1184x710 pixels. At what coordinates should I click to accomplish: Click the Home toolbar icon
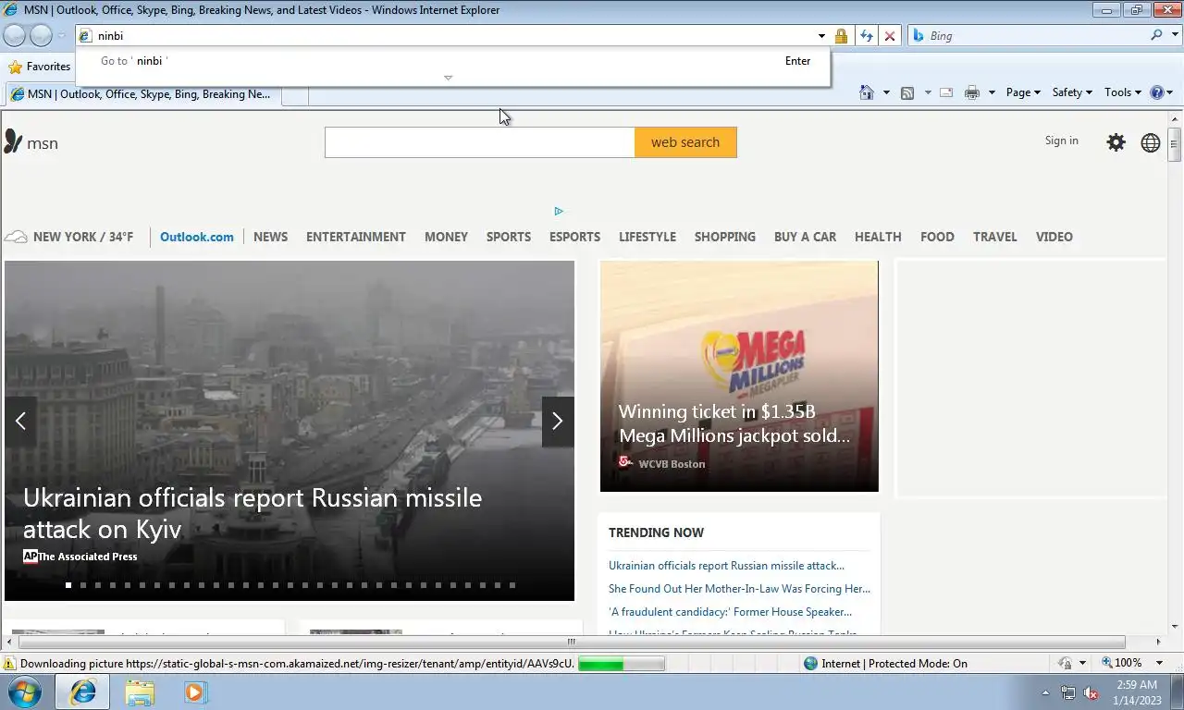[x=867, y=92]
